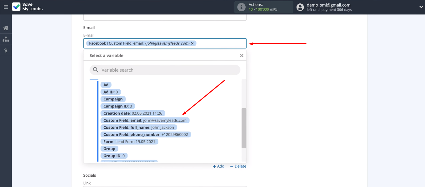
Task: Select the Group ID: 0 variable
Action: [x=114, y=156]
